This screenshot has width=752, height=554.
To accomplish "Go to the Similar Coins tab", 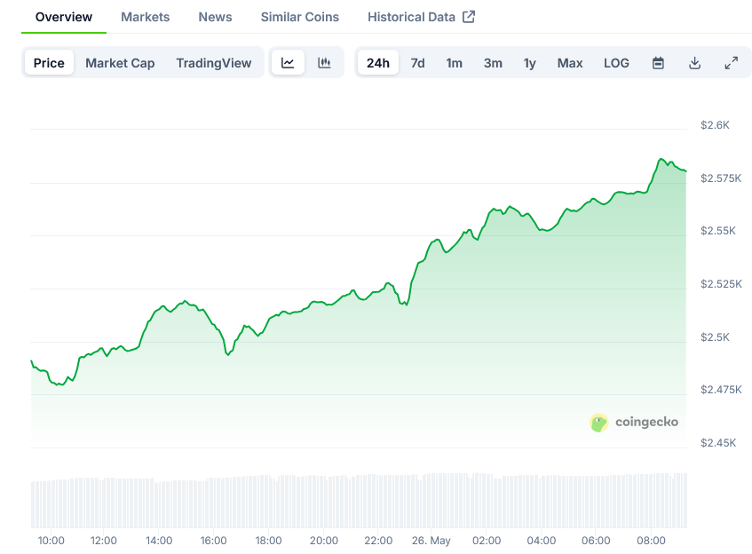I will pyautogui.click(x=299, y=17).
